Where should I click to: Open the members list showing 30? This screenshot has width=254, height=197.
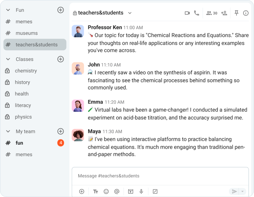pyautogui.click(x=212, y=13)
